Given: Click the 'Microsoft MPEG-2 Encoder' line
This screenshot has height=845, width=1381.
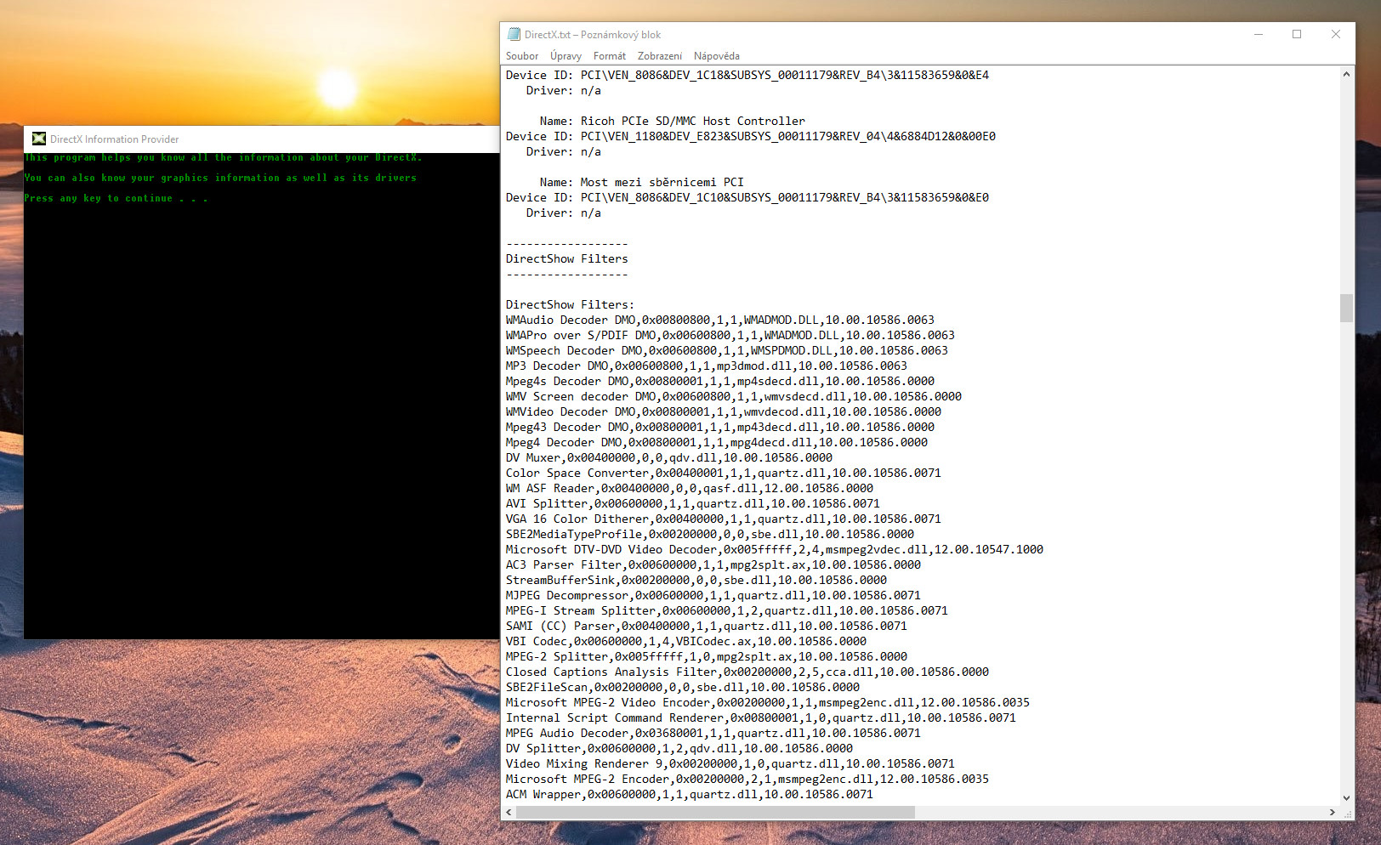Looking at the screenshot, I should [747, 779].
